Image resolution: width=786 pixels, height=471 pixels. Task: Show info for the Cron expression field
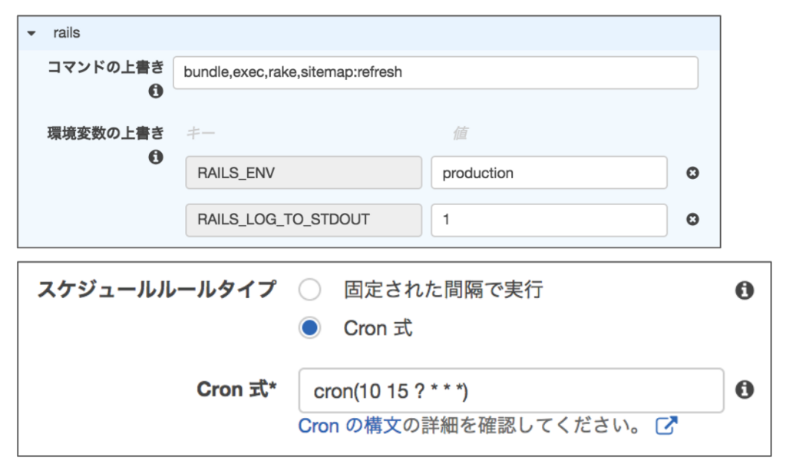click(x=744, y=390)
